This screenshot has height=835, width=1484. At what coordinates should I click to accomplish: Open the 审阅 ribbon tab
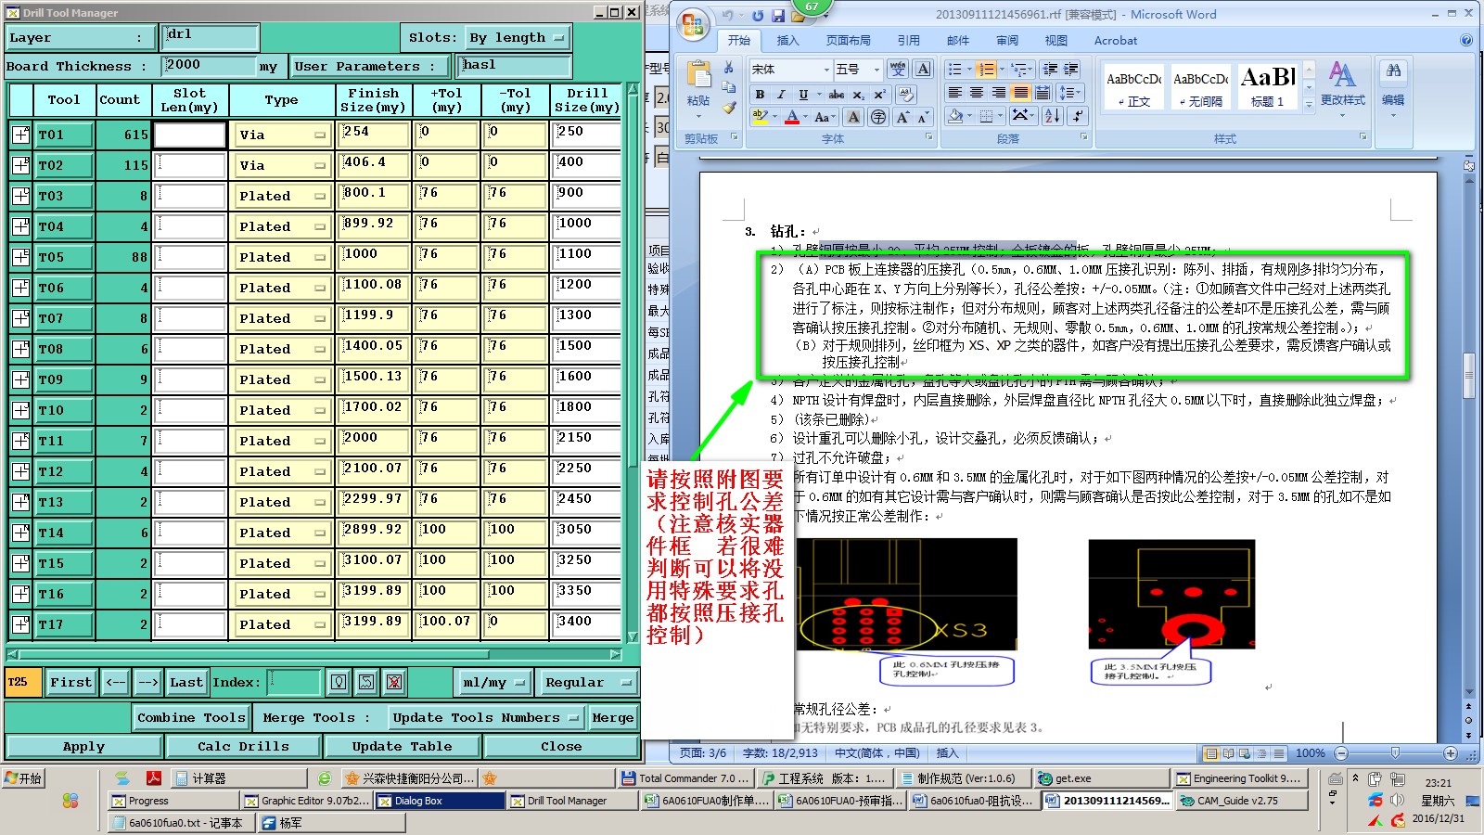point(1007,41)
